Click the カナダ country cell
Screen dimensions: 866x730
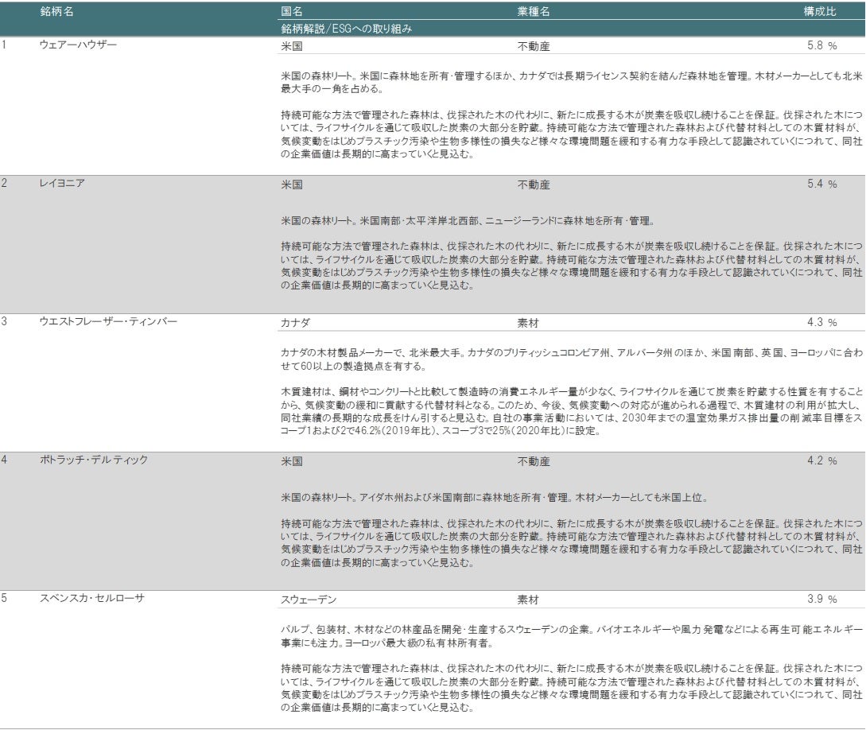pyautogui.click(x=295, y=323)
